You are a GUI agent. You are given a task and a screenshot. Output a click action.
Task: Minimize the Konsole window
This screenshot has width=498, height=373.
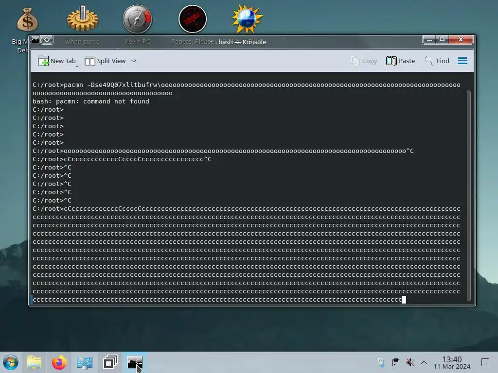pos(429,40)
